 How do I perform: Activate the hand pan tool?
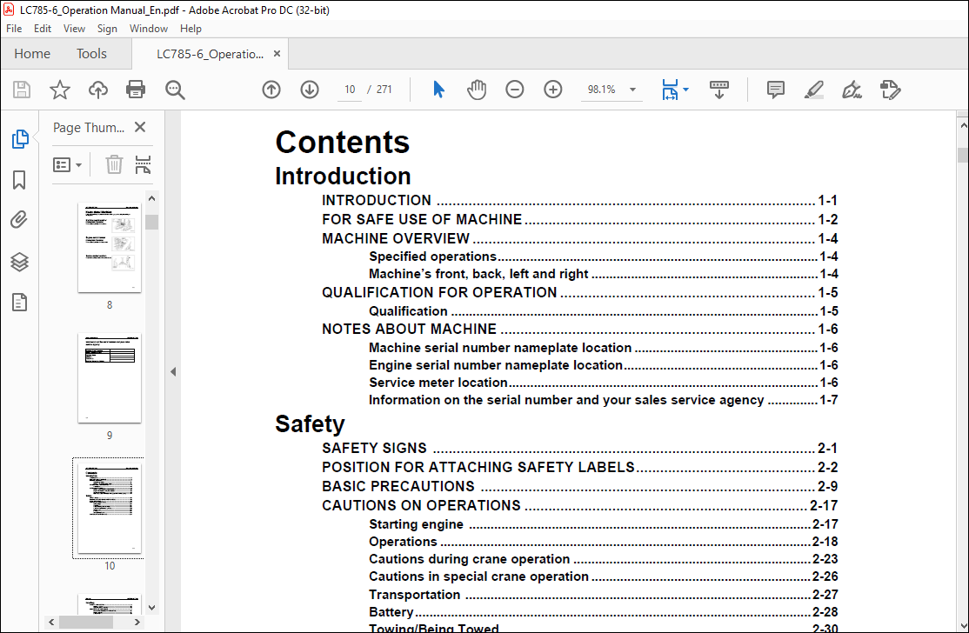pos(477,90)
